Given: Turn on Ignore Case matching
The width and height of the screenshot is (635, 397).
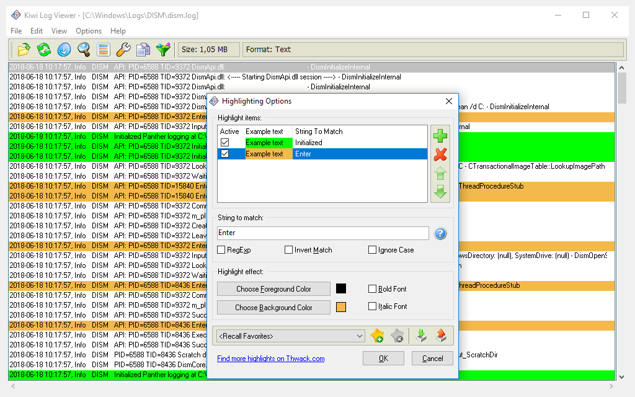Looking at the screenshot, I should click(x=373, y=249).
